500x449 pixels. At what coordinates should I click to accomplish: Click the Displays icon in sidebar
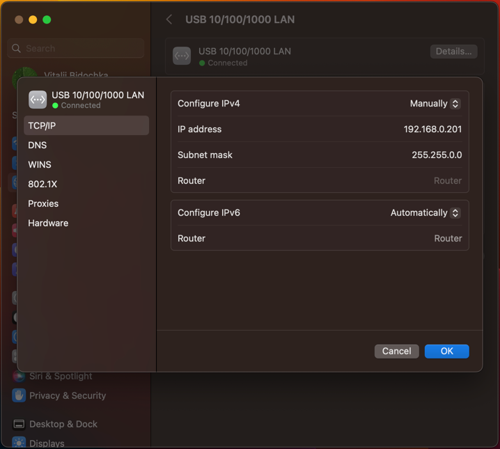tap(19, 443)
